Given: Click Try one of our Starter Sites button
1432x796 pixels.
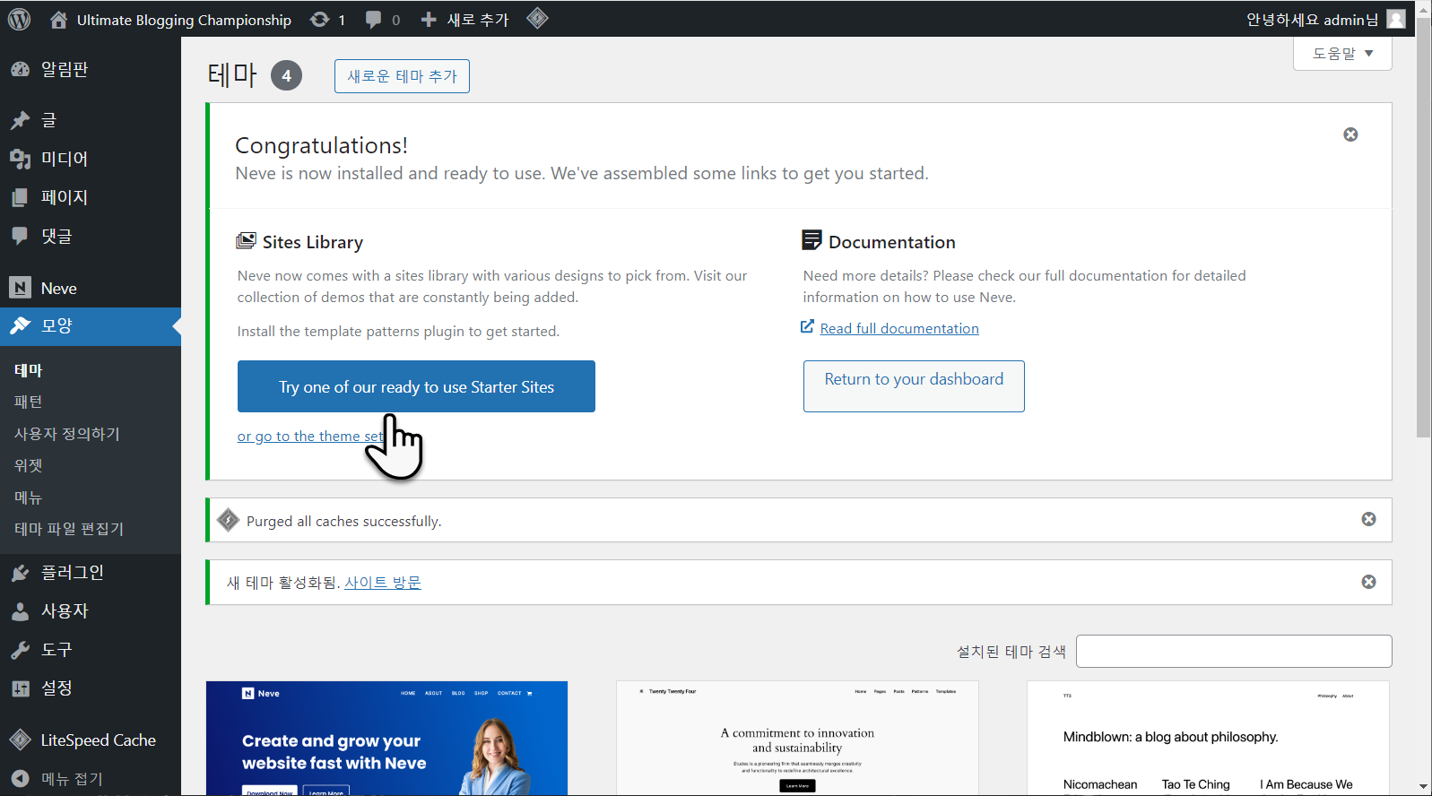Looking at the screenshot, I should coord(416,386).
